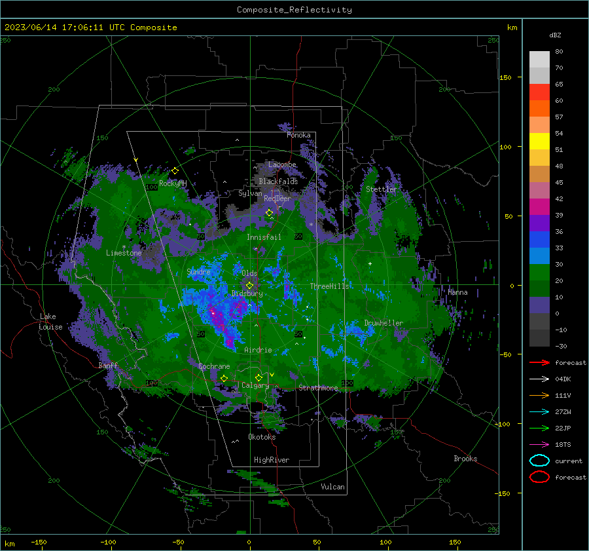Click the Blackfalds city label

[x=278, y=181]
